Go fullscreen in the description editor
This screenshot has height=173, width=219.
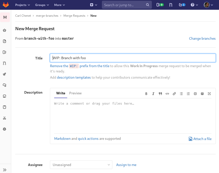209,94
